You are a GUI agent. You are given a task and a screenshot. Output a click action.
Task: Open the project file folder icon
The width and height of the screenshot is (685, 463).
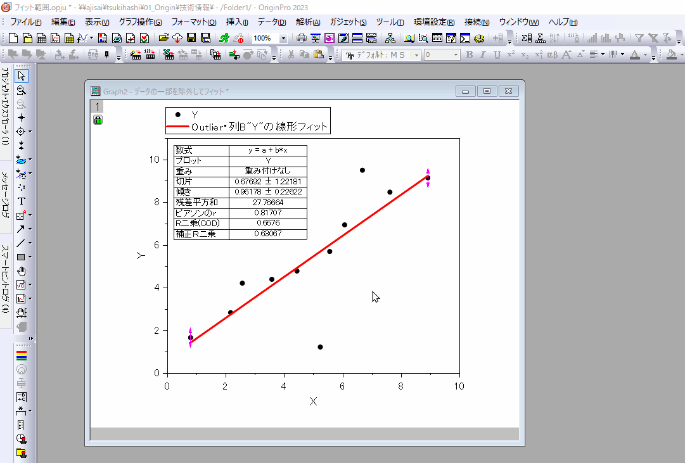(x=163, y=39)
